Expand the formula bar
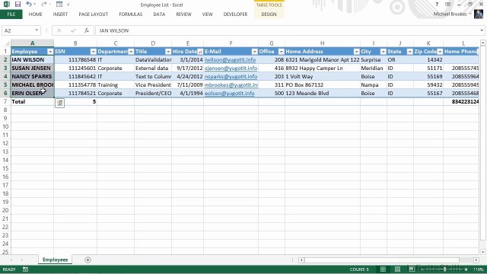This screenshot has width=487, height=274. pyautogui.click(x=482, y=30)
